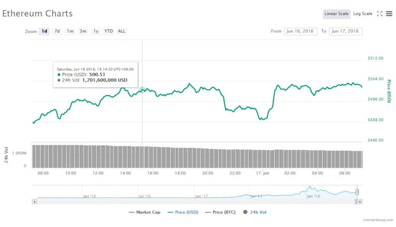Image resolution: width=396 pixels, height=227 pixels.
Task: Toggle the Price (USD) series legend
Action: (x=183, y=212)
